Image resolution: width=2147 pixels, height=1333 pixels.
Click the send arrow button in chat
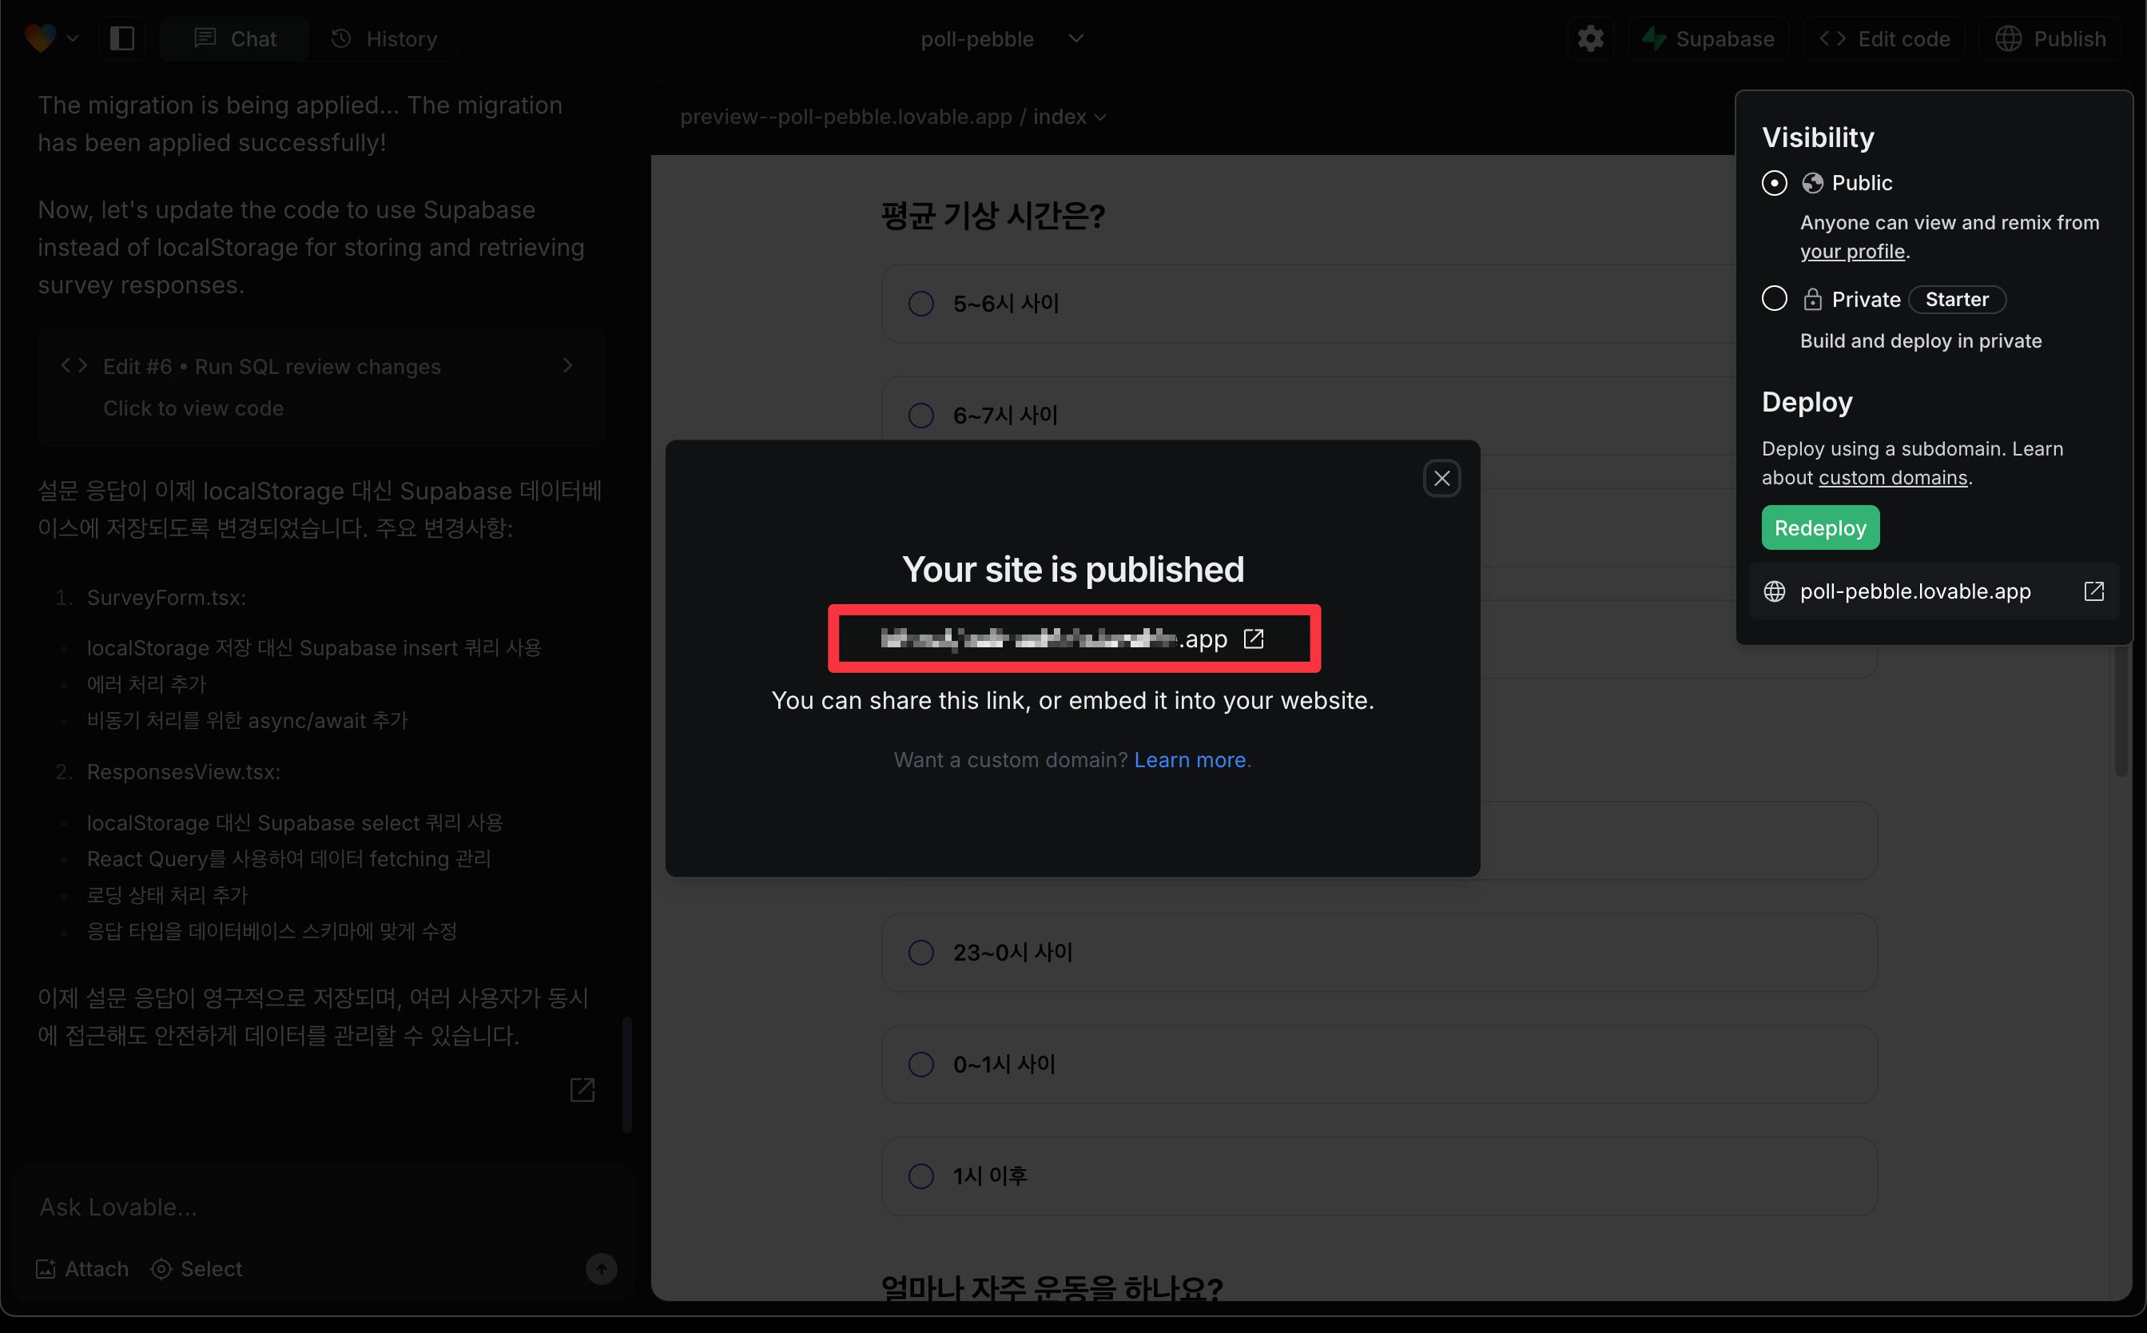601,1268
